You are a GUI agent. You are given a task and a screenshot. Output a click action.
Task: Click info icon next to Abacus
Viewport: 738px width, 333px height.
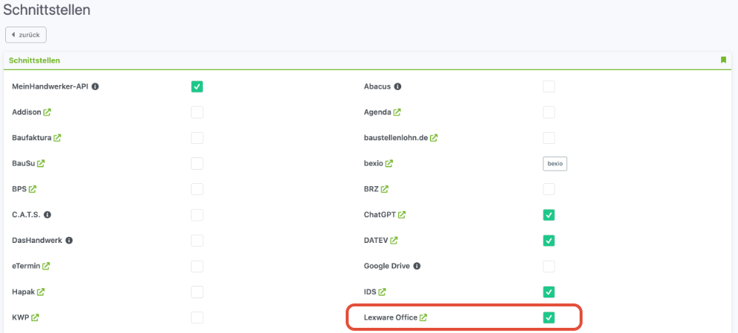click(x=397, y=86)
